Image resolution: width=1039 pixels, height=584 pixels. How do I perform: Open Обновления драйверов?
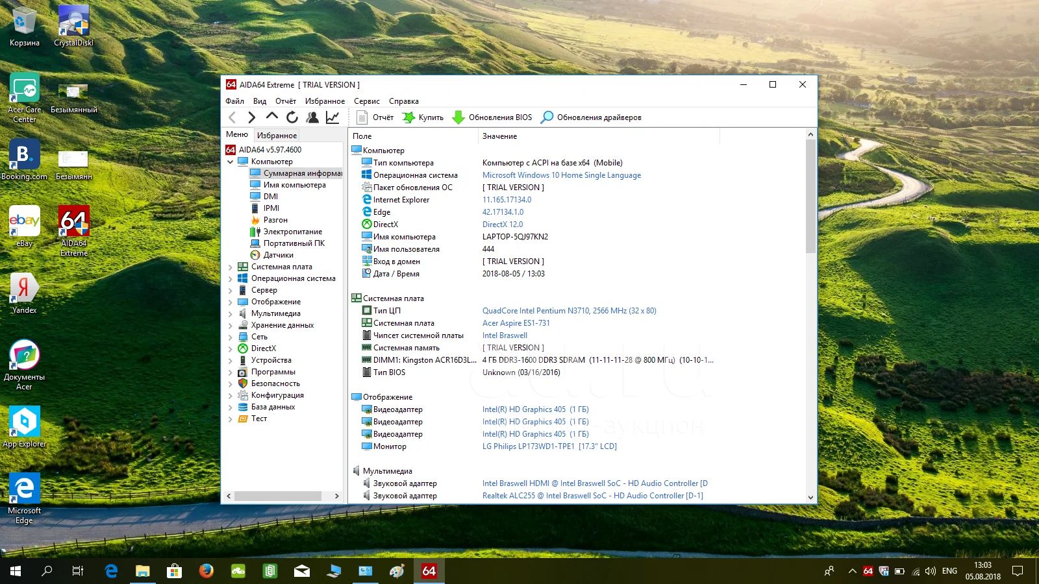(x=592, y=117)
